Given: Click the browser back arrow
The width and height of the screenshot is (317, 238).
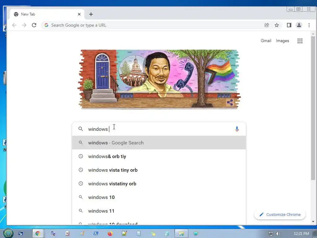Looking at the screenshot, I should tap(14, 25).
